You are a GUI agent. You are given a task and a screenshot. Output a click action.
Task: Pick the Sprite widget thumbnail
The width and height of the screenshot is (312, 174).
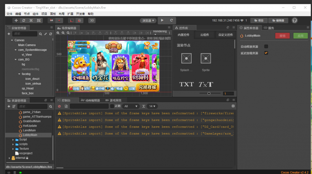(x=206, y=58)
